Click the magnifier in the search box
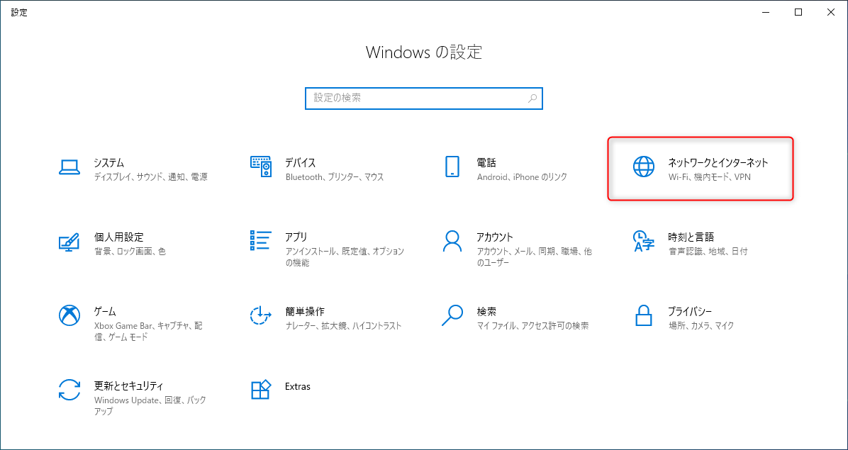Screen dimensions: 848x450 pos(532,99)
